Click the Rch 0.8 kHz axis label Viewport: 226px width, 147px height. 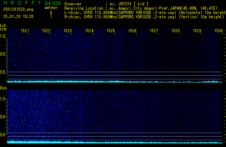pyautogui.click(x=3, y=134)
